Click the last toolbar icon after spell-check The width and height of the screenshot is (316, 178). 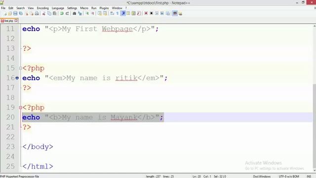(180, 13)
